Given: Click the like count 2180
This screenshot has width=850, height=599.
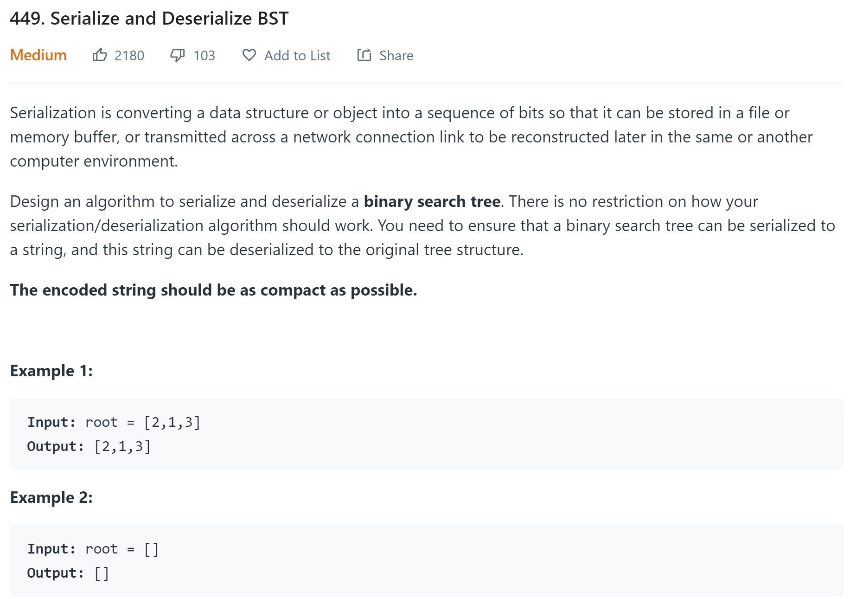Looking at the screenshot, I should pos(129,56).
